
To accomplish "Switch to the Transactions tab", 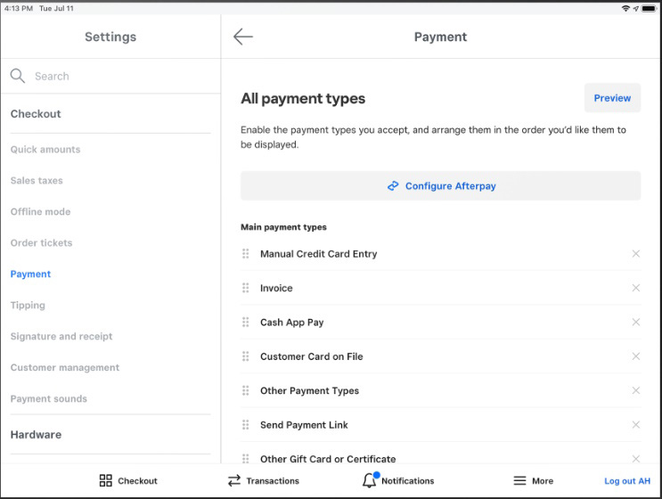I will pyautogui.click(x=264, y=481).
